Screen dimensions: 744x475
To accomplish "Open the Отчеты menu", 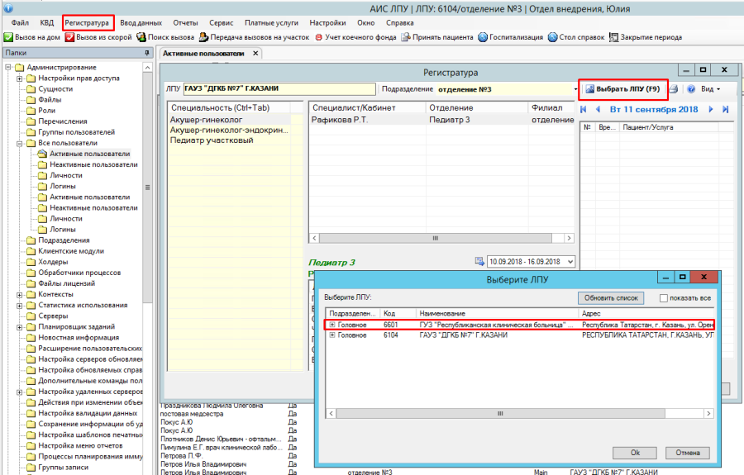I will pyautogui.click(x=185, y=23).
